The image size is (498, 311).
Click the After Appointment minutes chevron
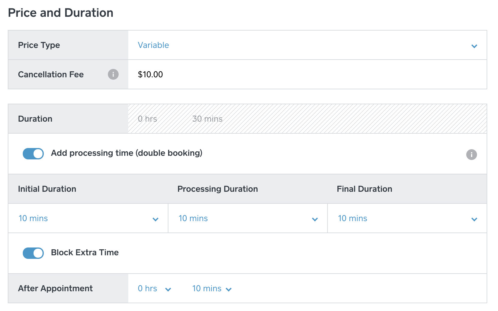tap(229, 289)
